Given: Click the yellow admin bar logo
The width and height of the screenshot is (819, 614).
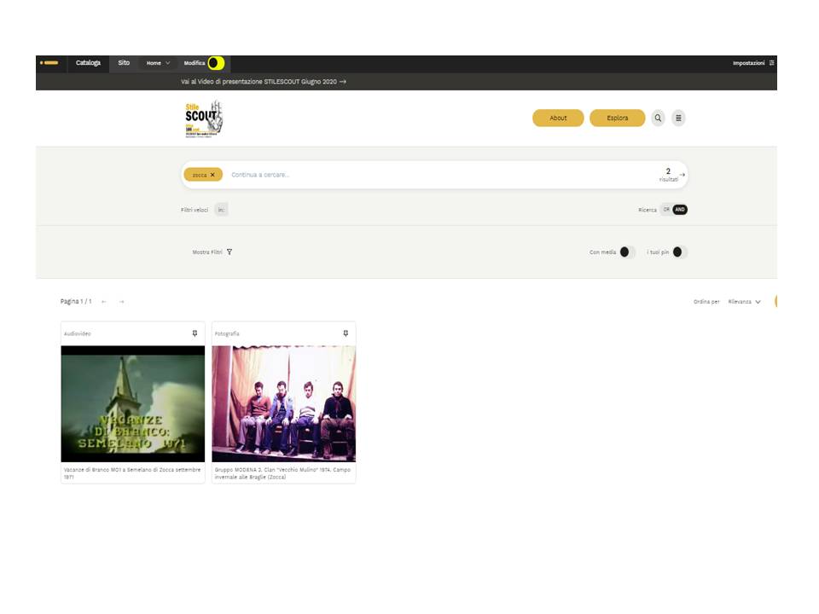Looking at the screenshot, I should pyautogui.click(x=49, y=62).
